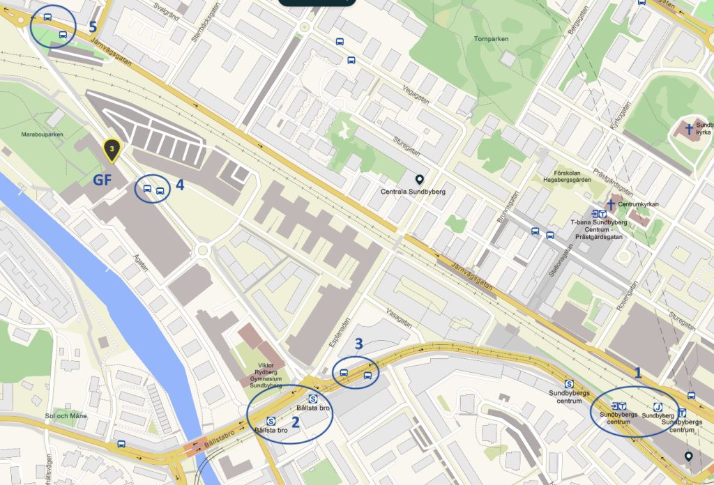Image resolution: width=714 pixels, height=485 pixels.
Task: Select the left bus icon inside circle 4
Action: tap(147, 188)
